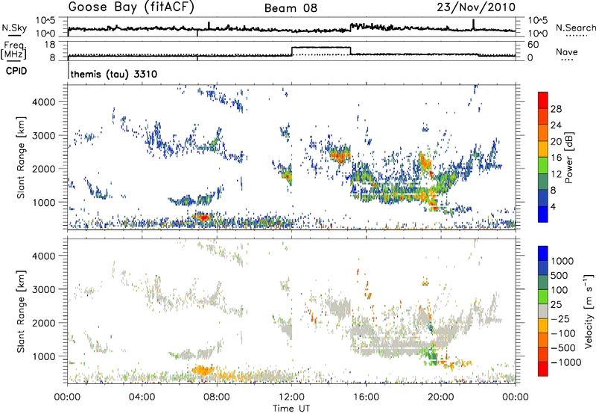Image resolution: width=596 pixels, height=413 pixels.
Task: Click the "-1000" label on Velocity color bar
Action: [565, 362]
